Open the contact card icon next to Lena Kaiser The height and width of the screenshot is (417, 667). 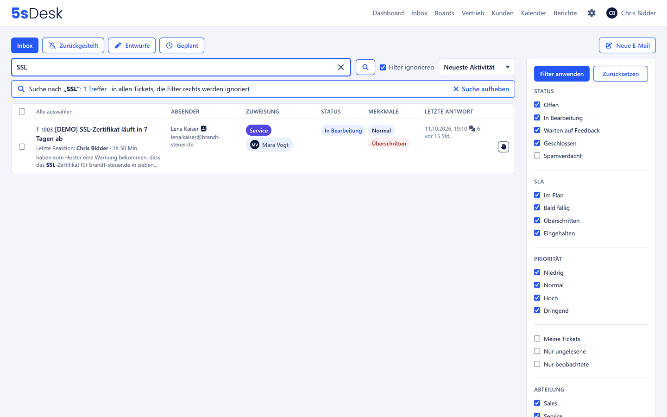point(204,129)
